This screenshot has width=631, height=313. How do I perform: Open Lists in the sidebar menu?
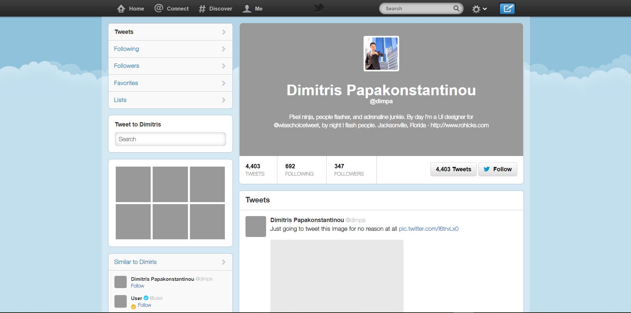(x=120, y=100)
